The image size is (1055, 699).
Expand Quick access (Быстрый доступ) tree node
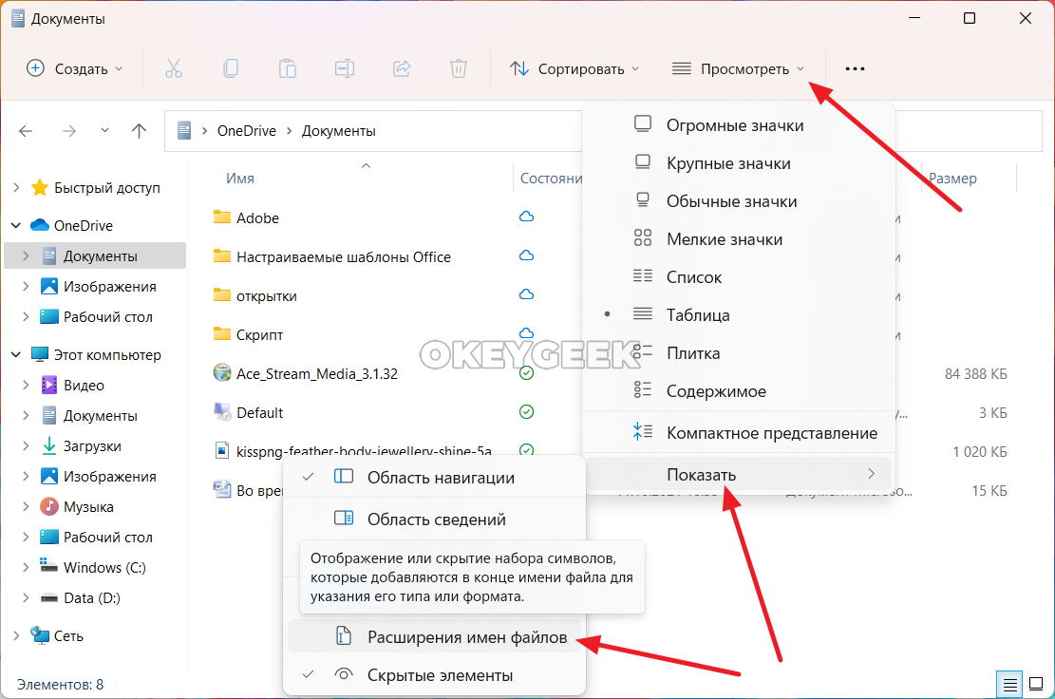tap(16, 188)
